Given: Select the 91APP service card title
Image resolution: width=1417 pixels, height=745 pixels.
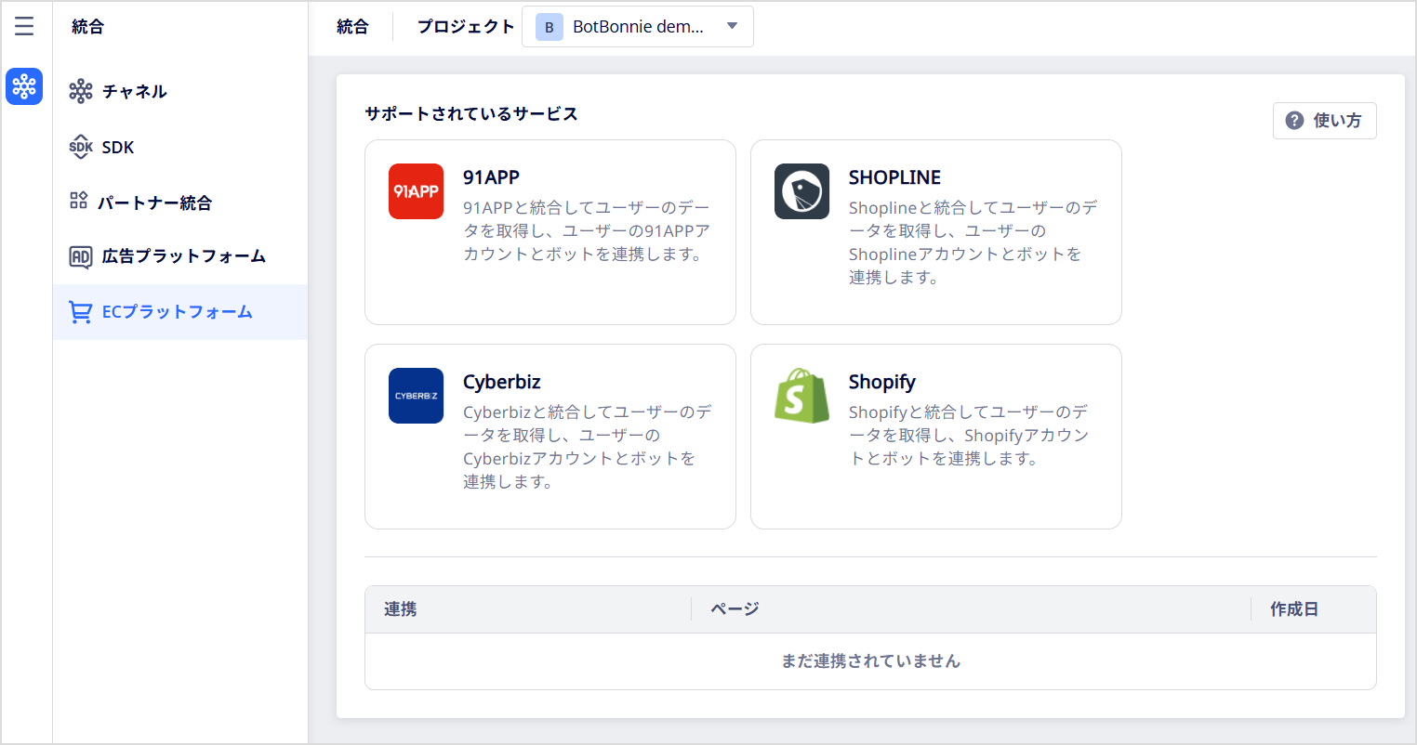Looking at the screenshot, I should (492, 177).
